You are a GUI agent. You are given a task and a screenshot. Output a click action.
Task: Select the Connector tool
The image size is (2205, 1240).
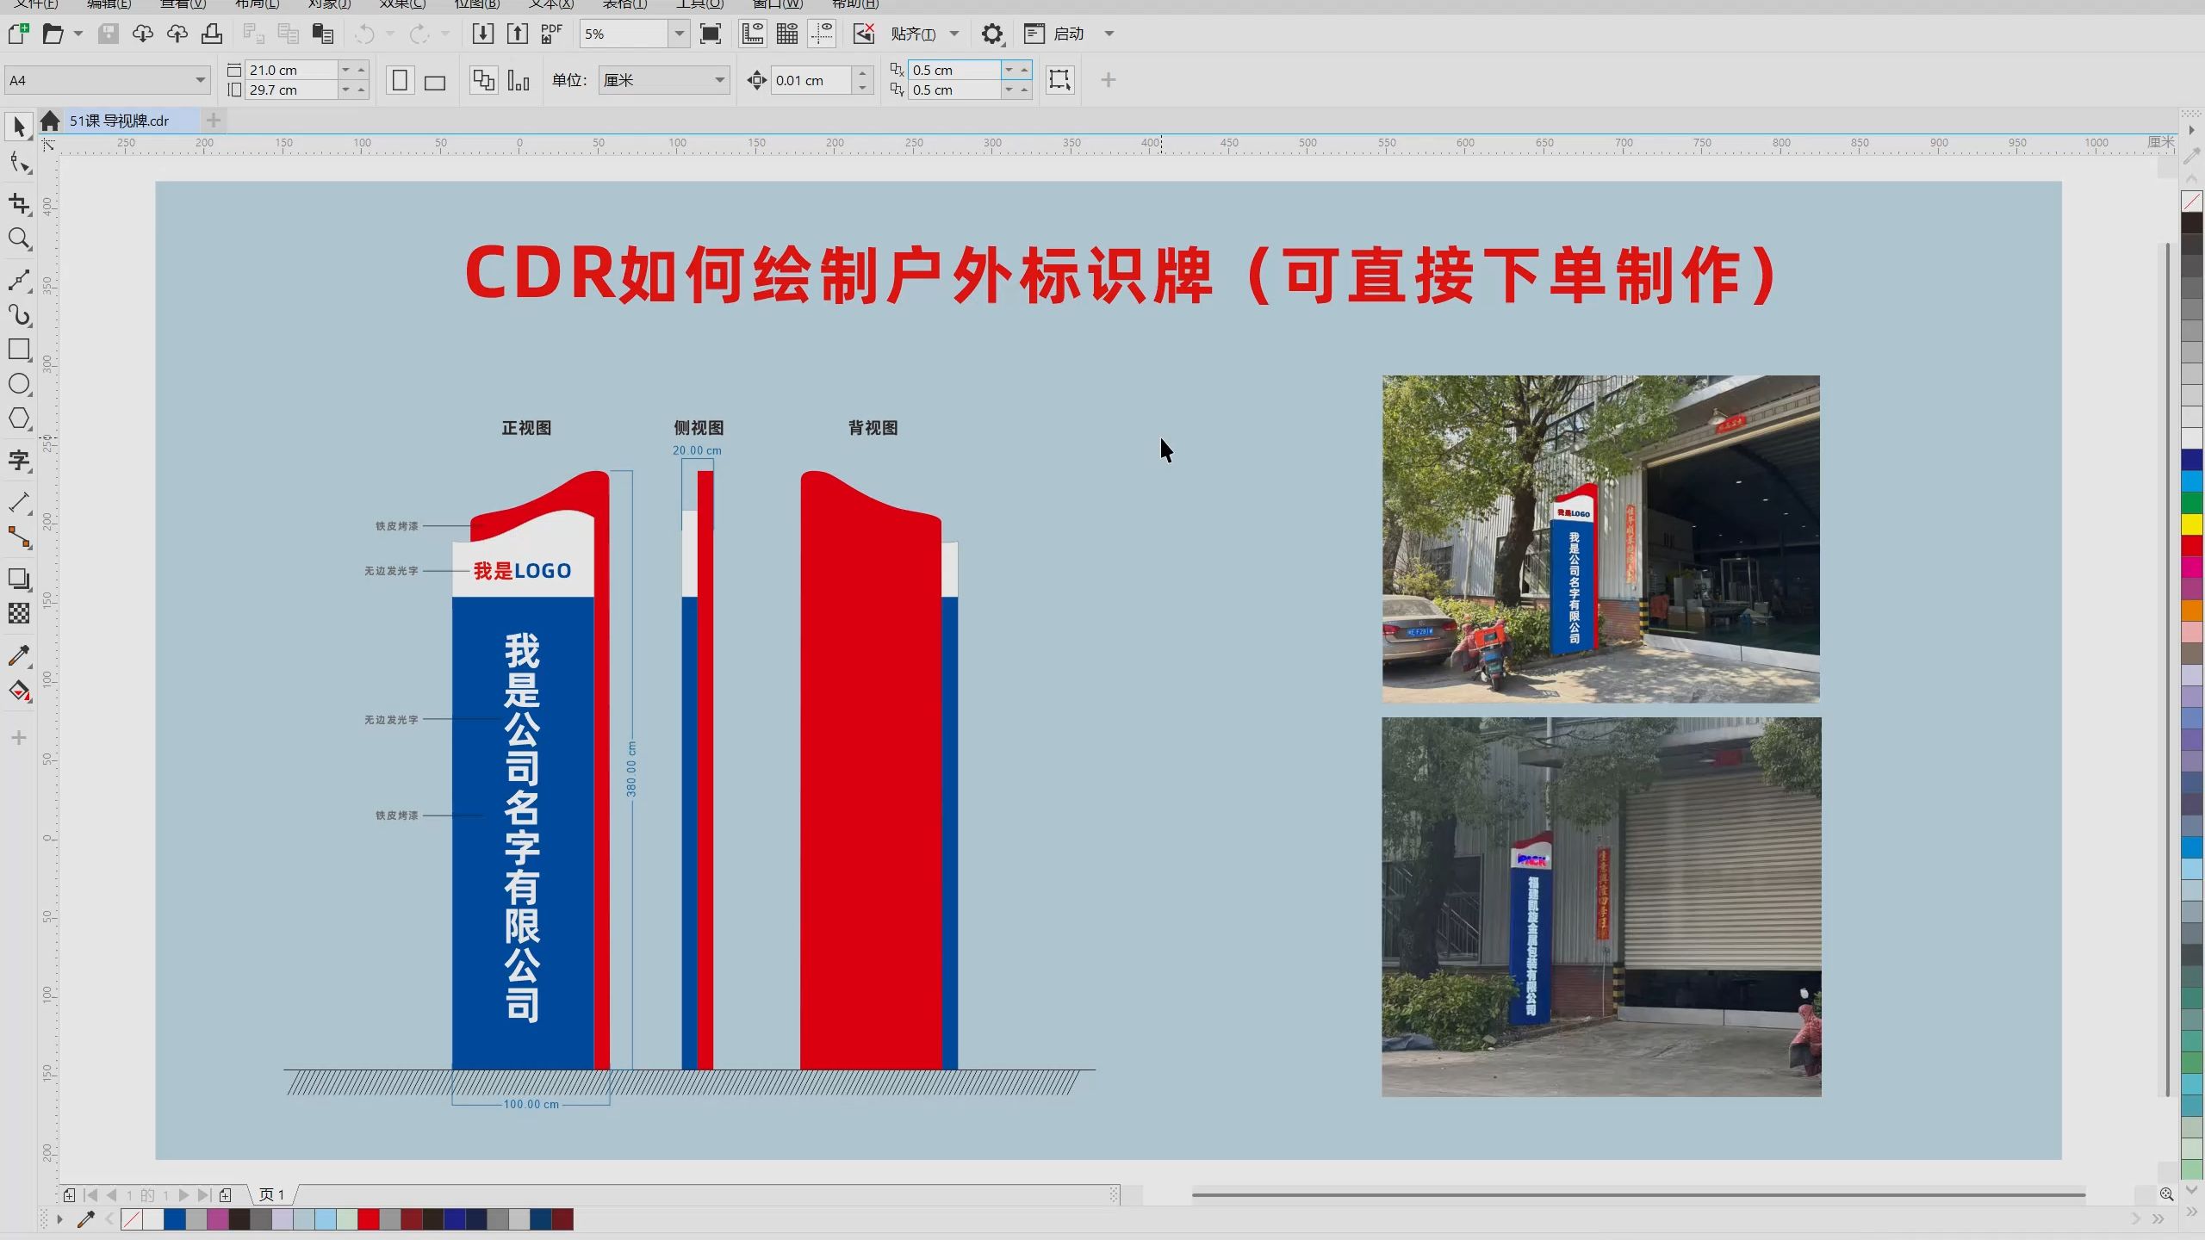click(x=19, y=537)
